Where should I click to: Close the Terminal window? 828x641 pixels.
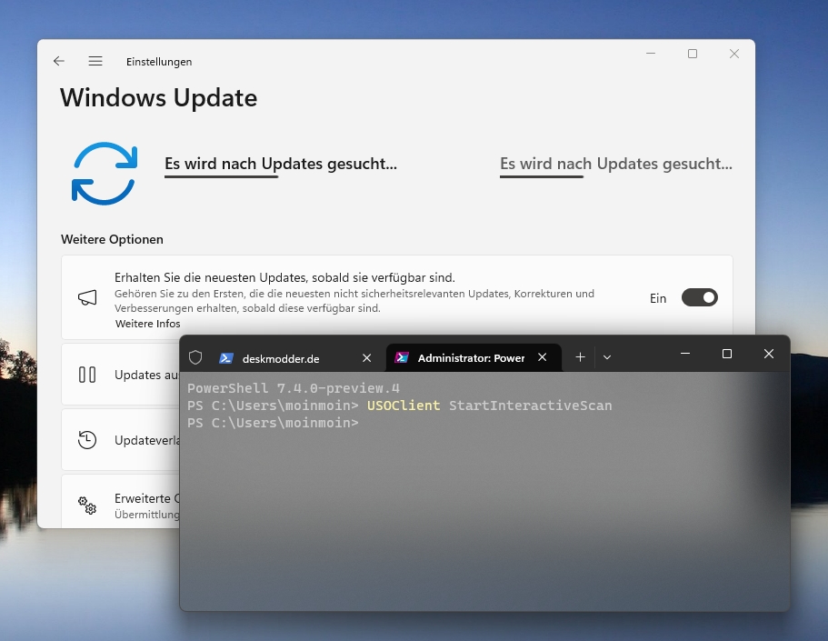768,354
